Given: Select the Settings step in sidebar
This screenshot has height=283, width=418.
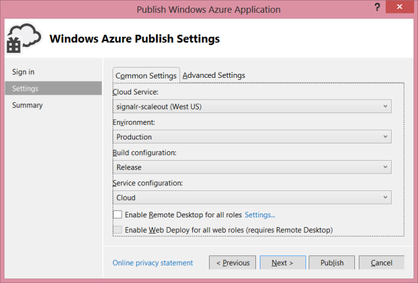Looking at the screenshot, I should tap(25, 88).
